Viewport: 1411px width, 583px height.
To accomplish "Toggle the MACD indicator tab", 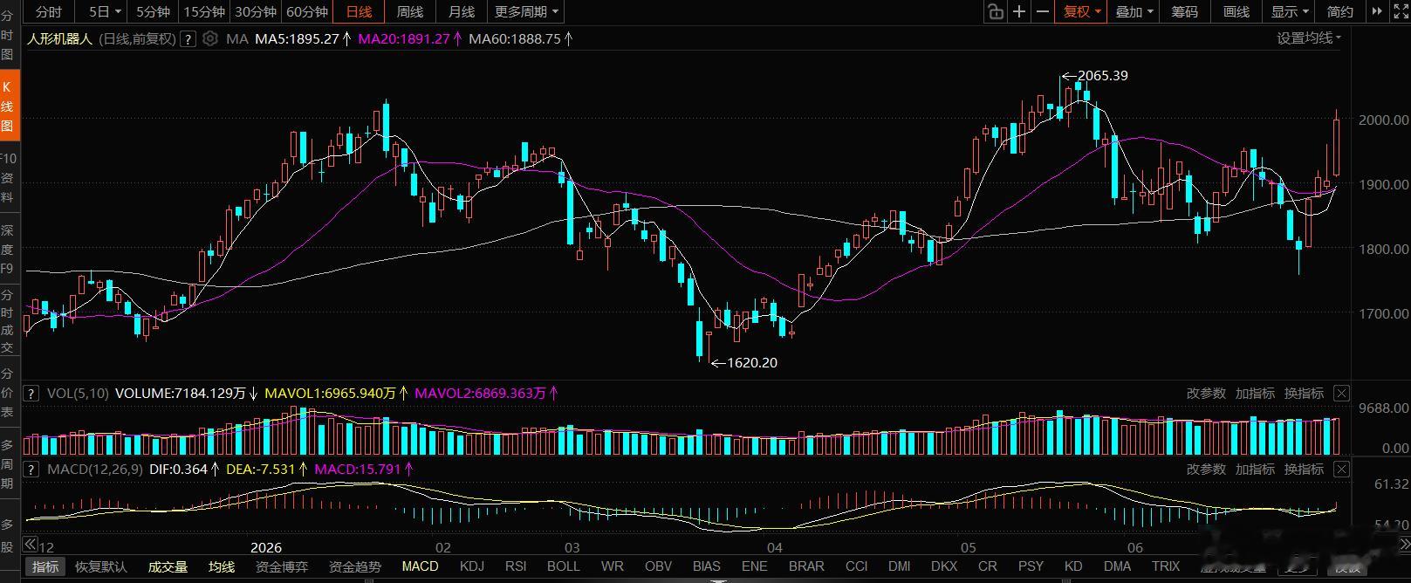I will point(420,566).
